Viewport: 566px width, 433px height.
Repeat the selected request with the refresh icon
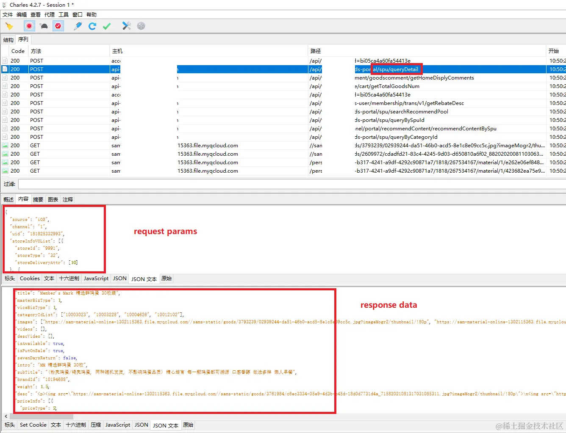pos(92,26)
